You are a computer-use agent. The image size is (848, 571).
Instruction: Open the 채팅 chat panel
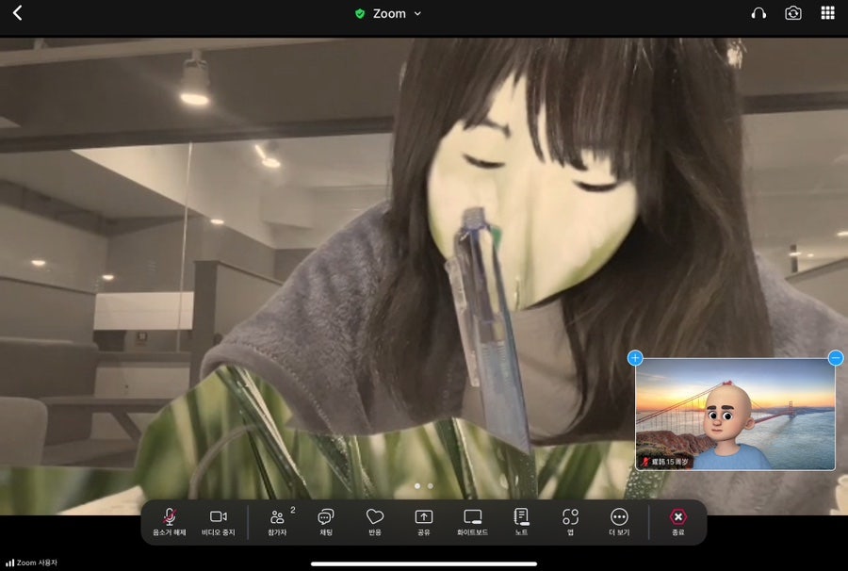326,521
